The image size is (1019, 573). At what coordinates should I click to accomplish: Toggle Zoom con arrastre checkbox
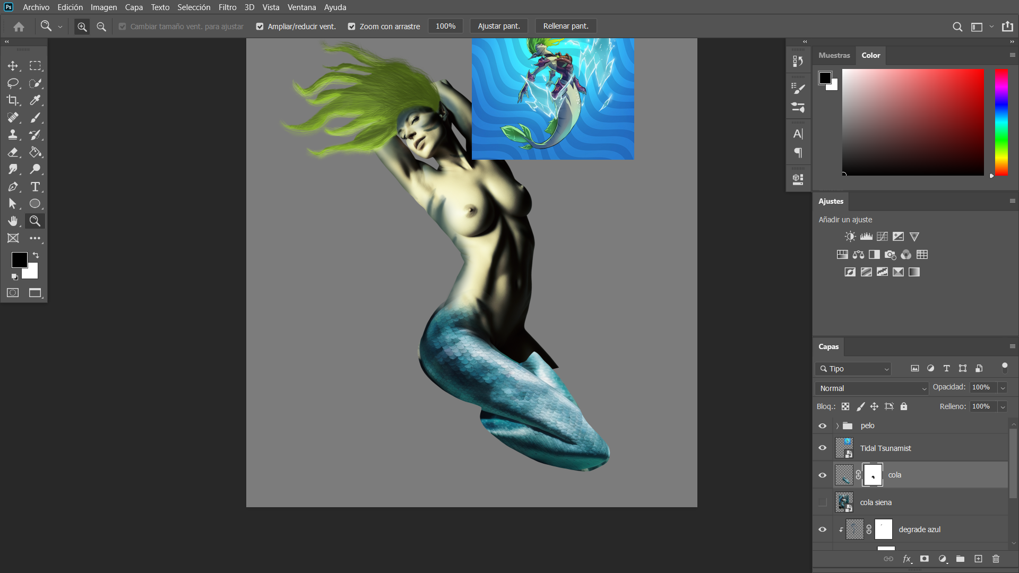point(351,27)
